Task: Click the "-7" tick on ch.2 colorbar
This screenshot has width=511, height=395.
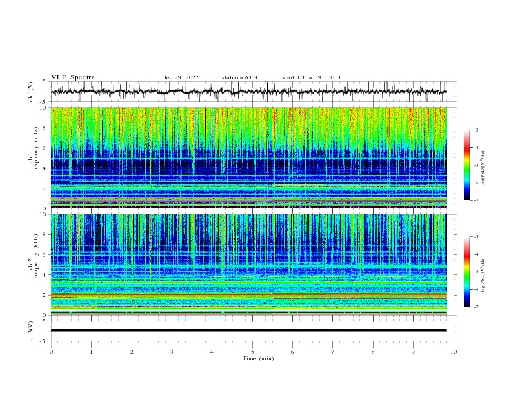Action: pos(476,307)
